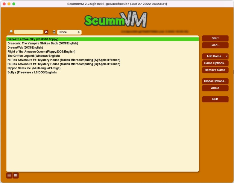Select Nippon Safes Inc. (Multi-lingual/Amiga)
Screen dimensions: 234x183
103,68
